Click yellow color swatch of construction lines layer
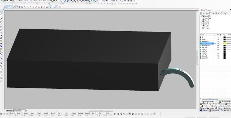231x118 pixels. [x=224, y=43]
